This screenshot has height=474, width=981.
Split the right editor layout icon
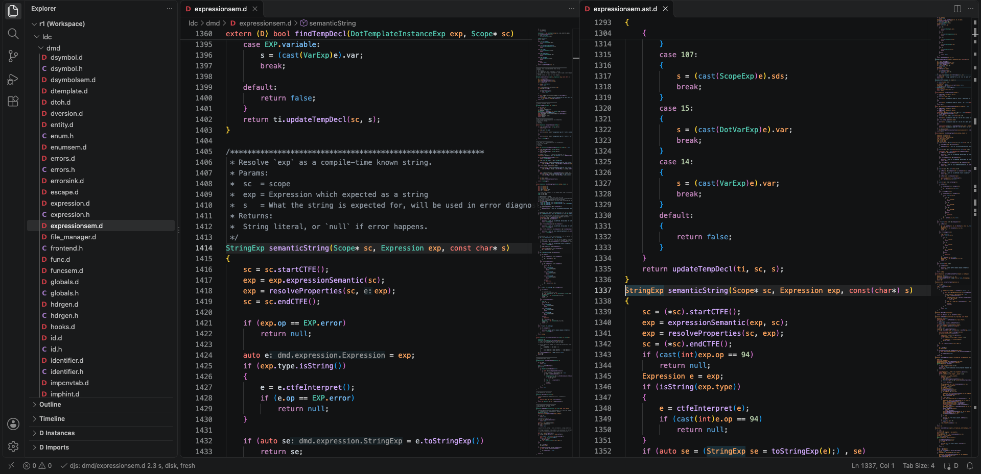(x=957, y=9)
